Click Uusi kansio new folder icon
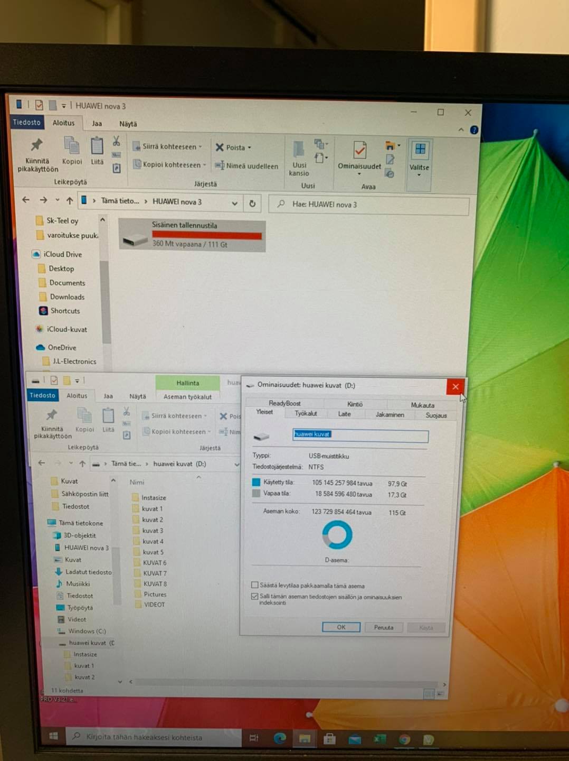The width and height of the screenshot is (569, 761). (x=299, y=157)
